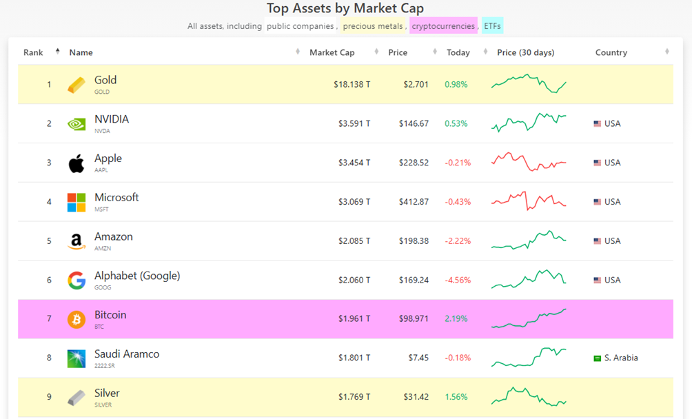692x419 pixels.
Task: Click the USA flag in NVIDIA row
Action: pyautogui.click(x=597, y=124)
